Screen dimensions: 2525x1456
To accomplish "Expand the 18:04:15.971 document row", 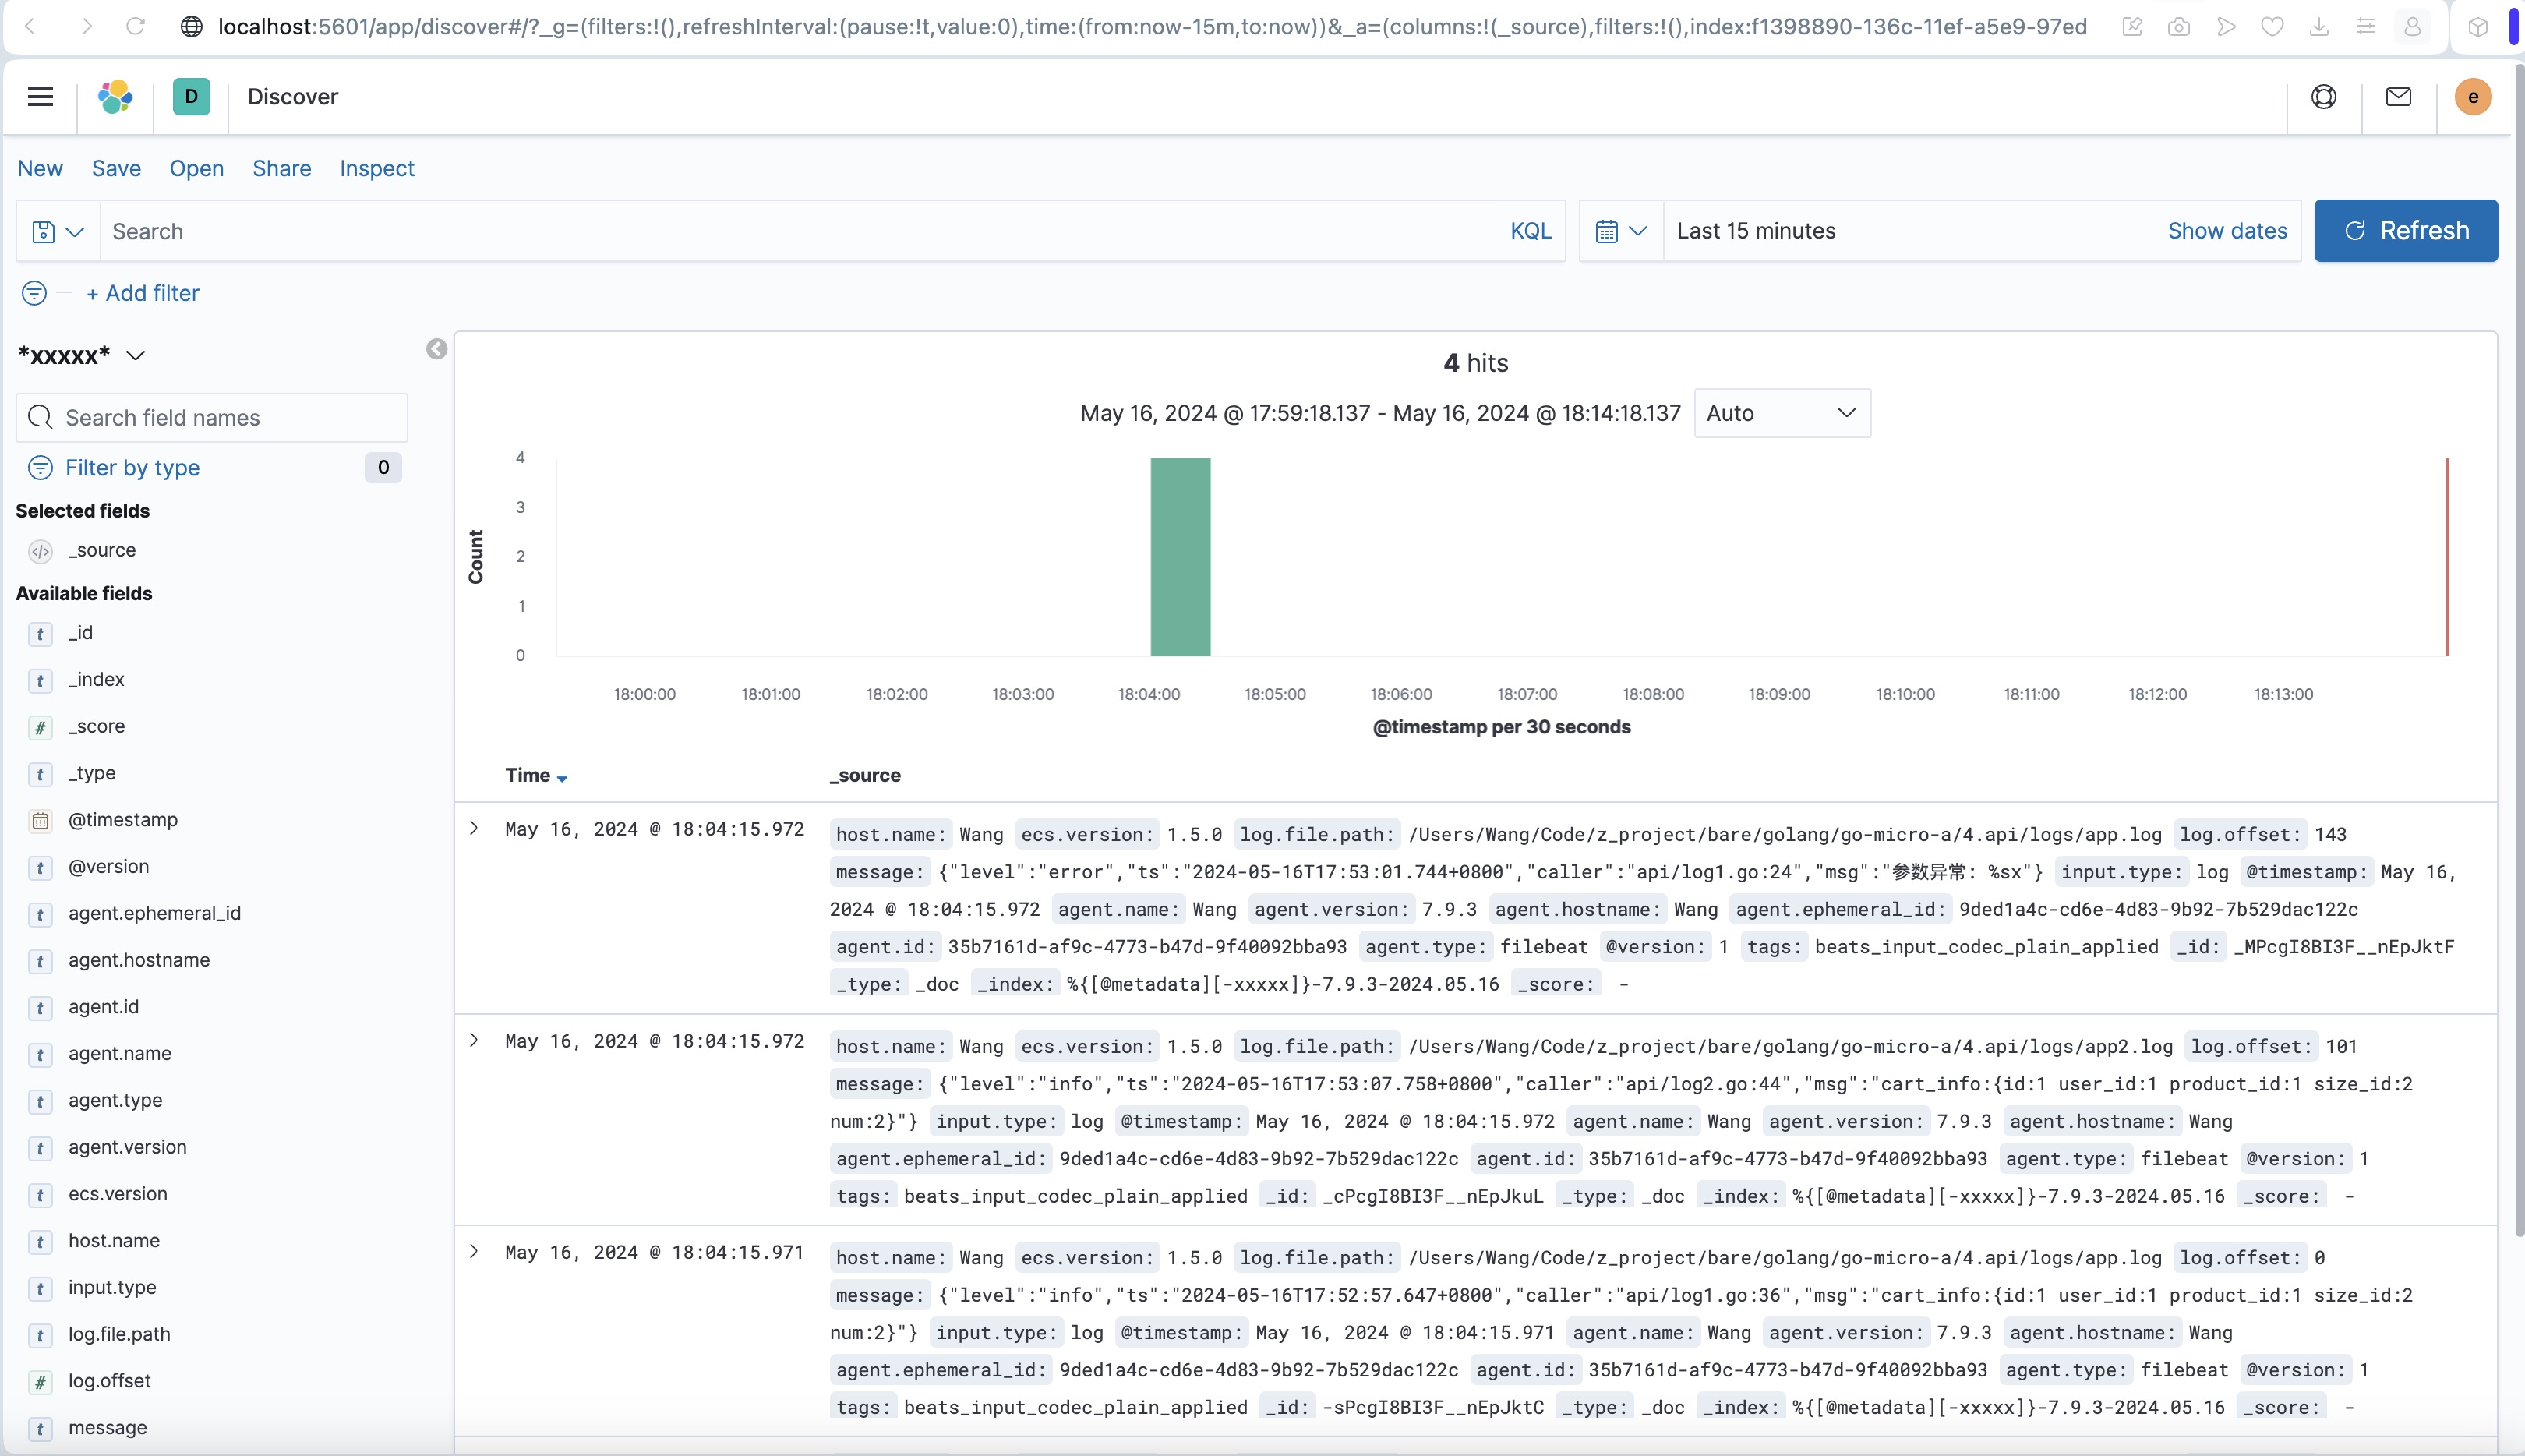I will [x=474, y=1251].
